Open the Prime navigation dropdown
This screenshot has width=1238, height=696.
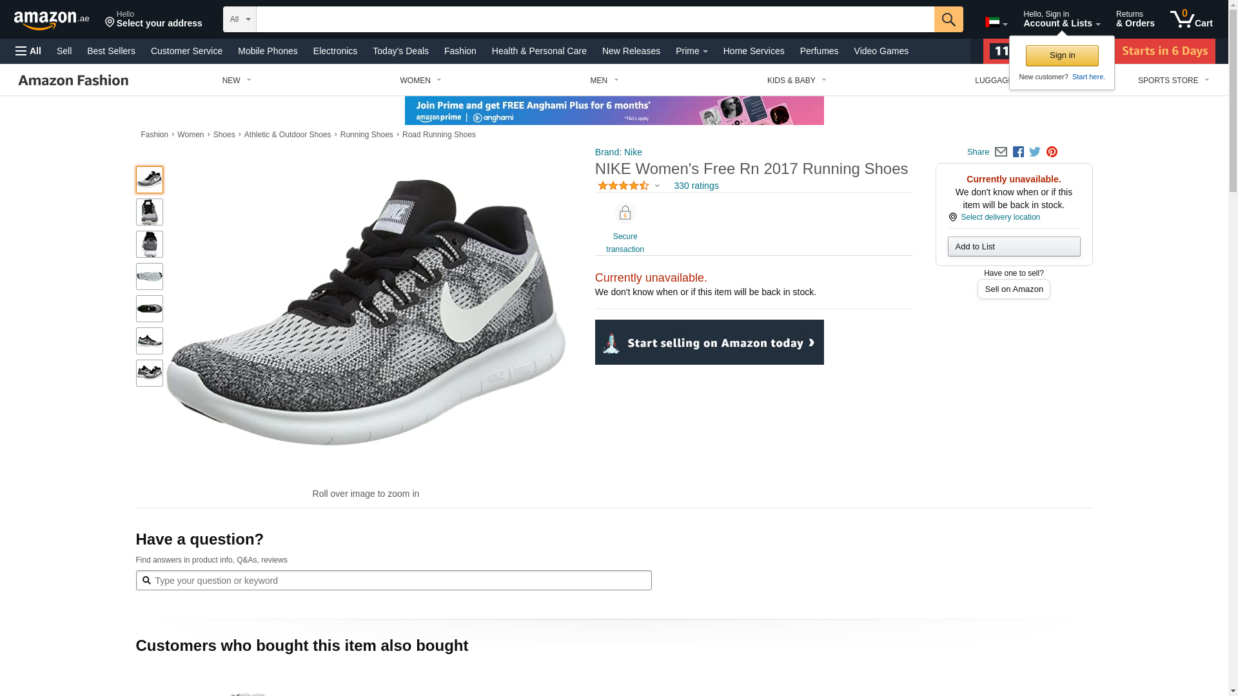(x=691, y=51)
